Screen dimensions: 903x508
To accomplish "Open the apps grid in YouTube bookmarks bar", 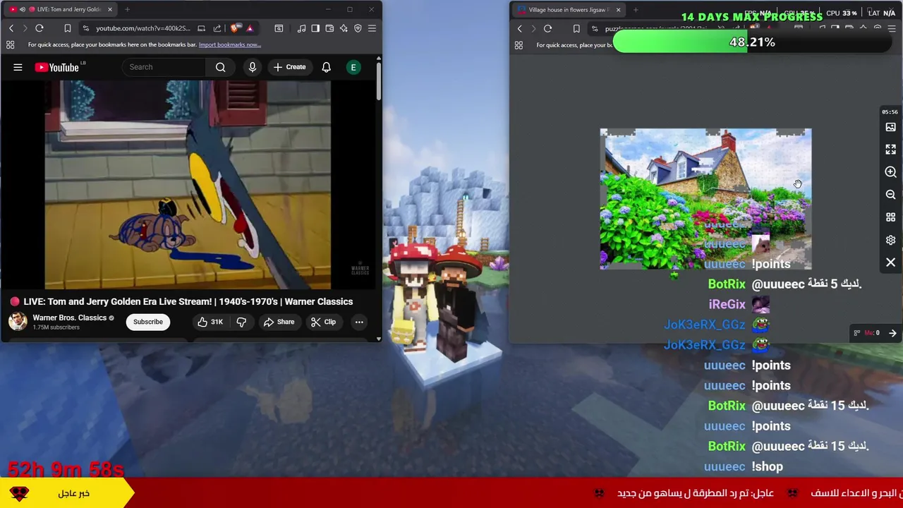I will coord(11,44).
